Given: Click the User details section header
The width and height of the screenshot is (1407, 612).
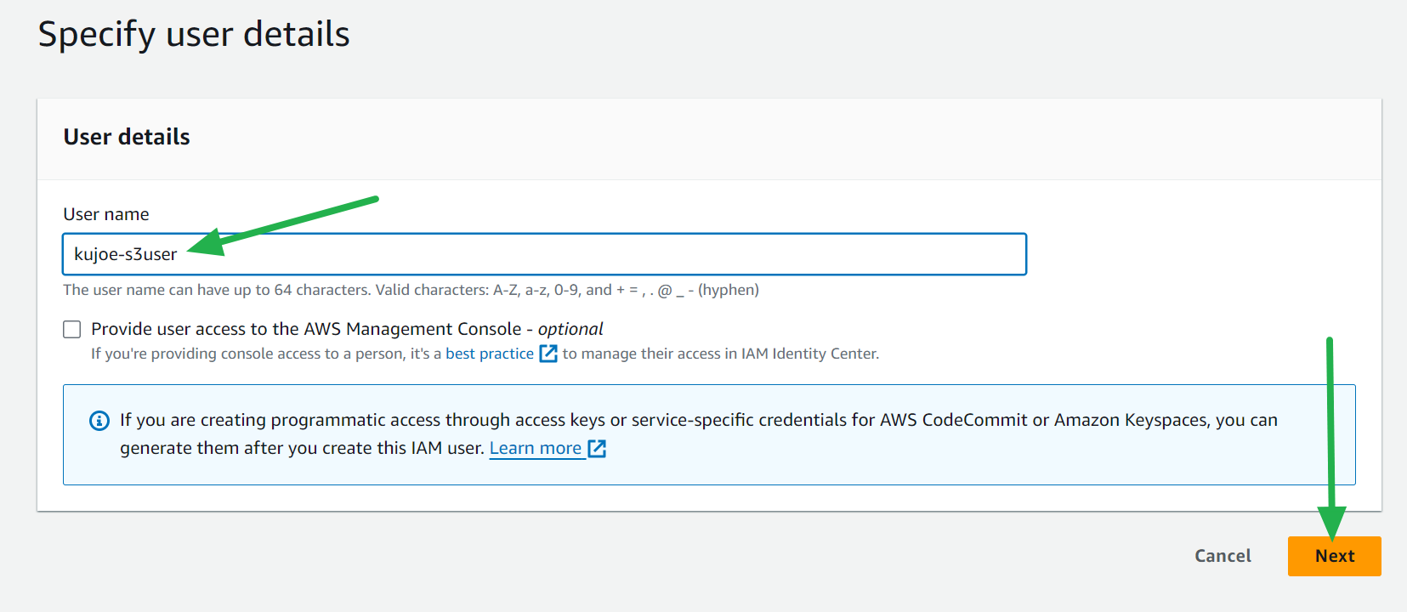Looking at the screenshot, I should pos(127,137).
